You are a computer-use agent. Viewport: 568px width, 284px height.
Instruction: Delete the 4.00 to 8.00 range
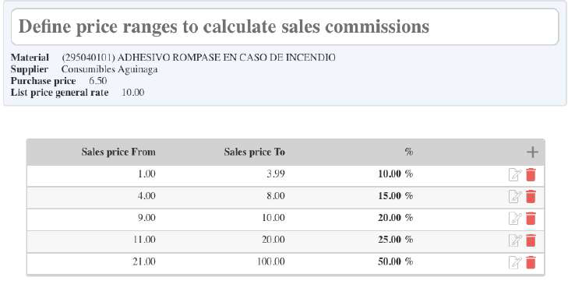point(531,196)
